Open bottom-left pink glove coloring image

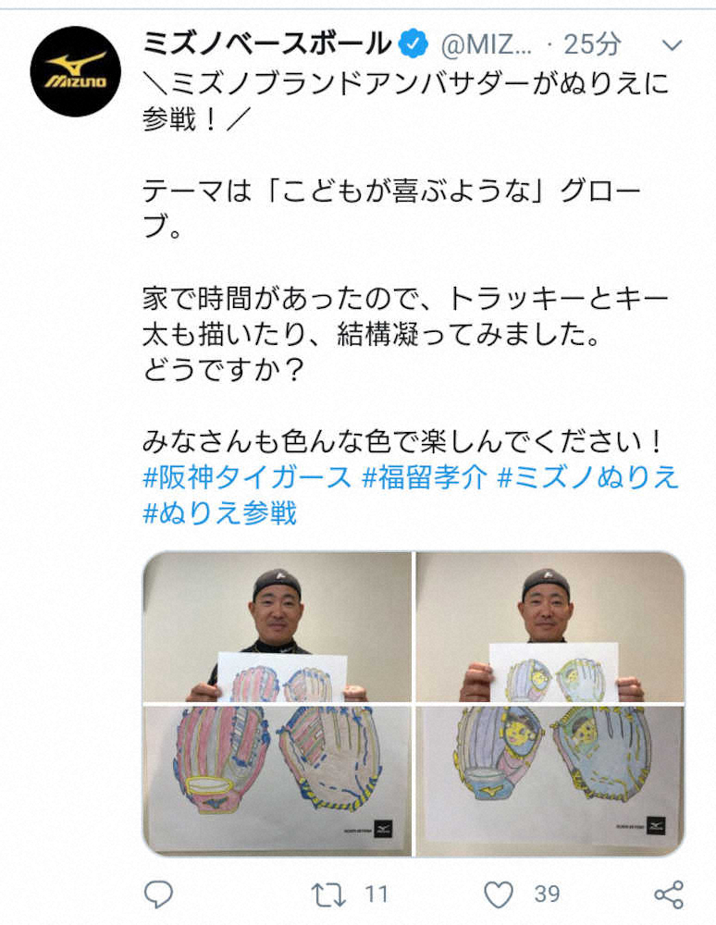pyautogui.click(x=278, y=781)
